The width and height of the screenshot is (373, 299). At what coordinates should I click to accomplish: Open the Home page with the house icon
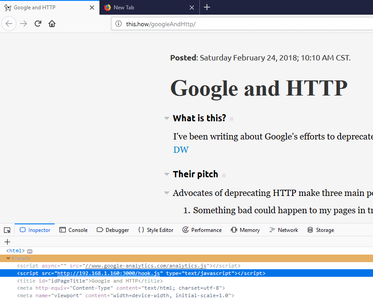click(x=52, y=24)
